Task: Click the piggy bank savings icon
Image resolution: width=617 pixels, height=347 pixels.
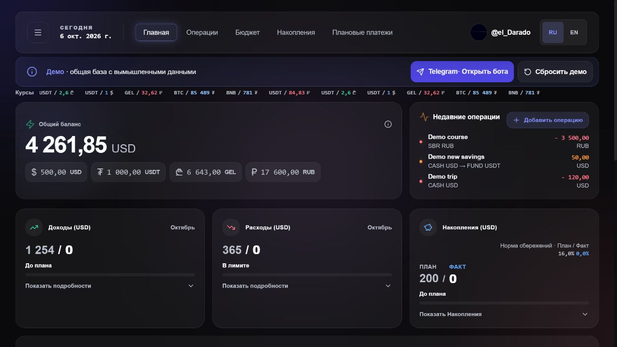Action: 428,227
